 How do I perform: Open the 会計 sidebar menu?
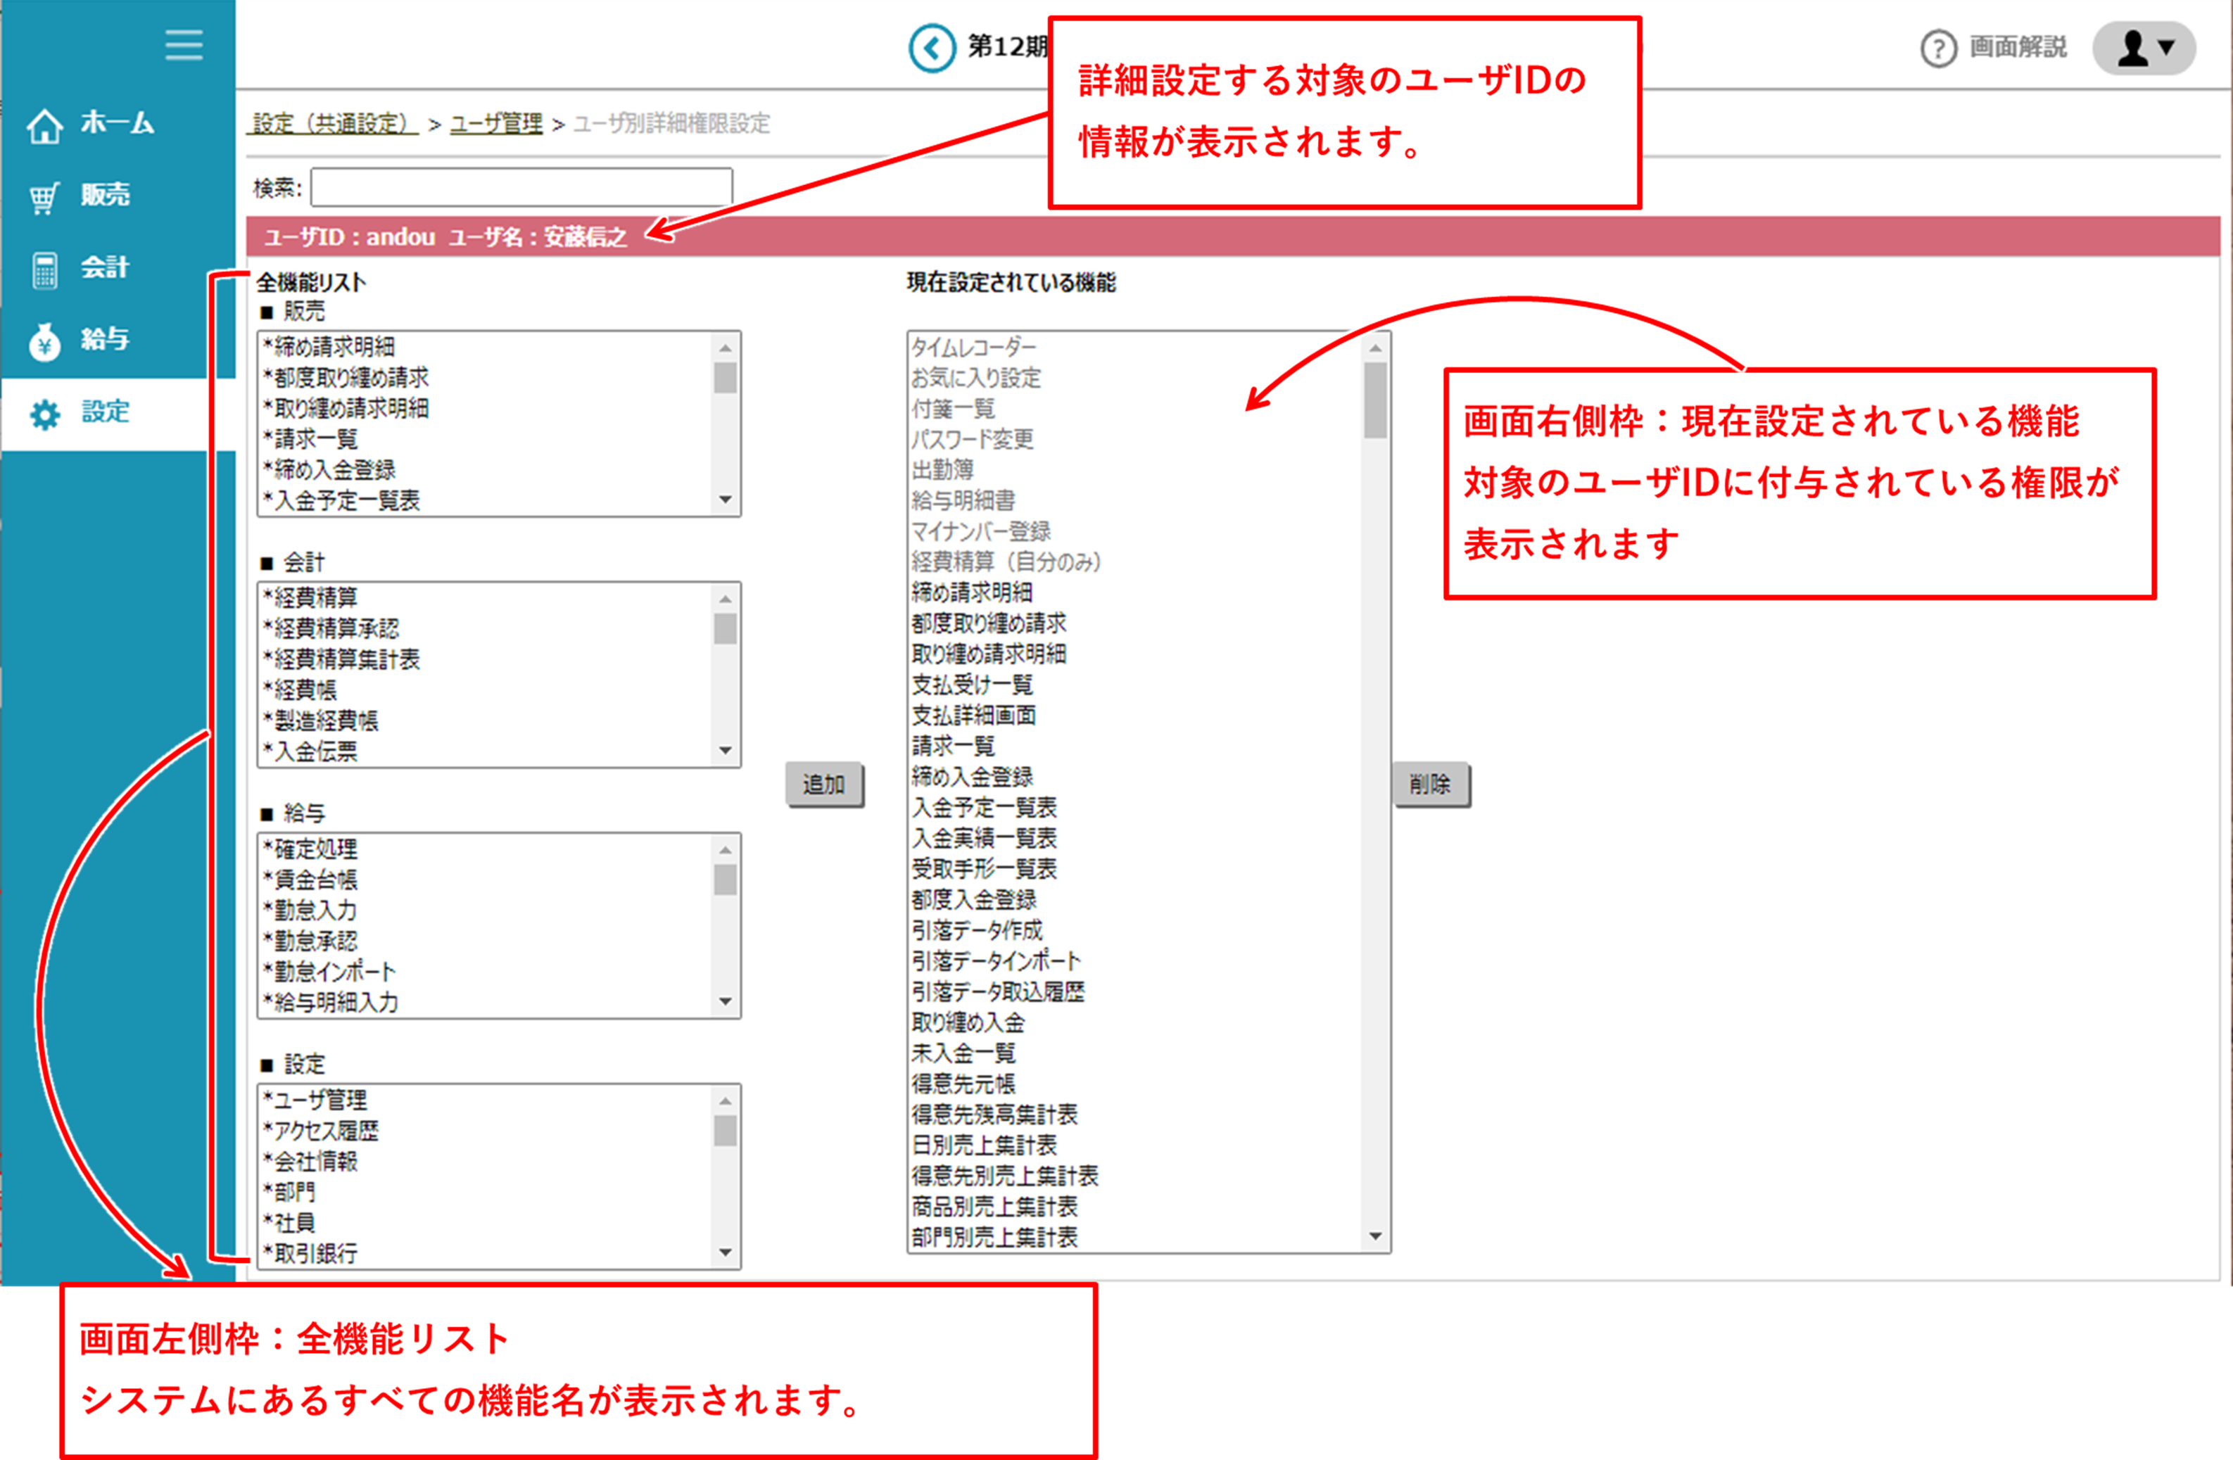point(105,267)
